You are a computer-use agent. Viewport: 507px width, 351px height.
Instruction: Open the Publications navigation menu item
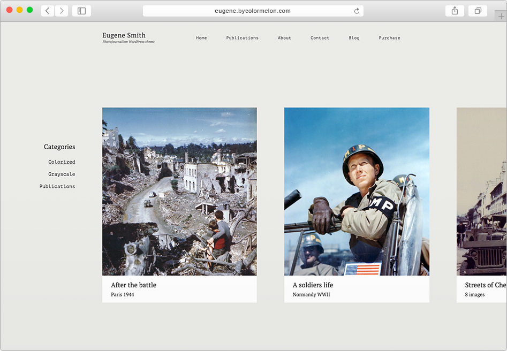tap(242, 38)
